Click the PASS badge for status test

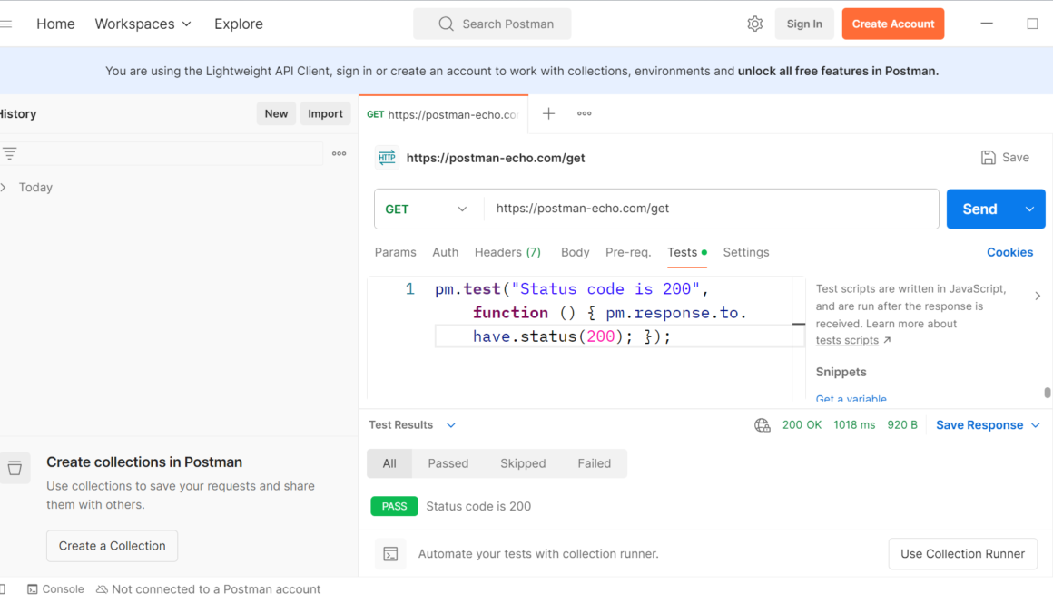(394, 506)
